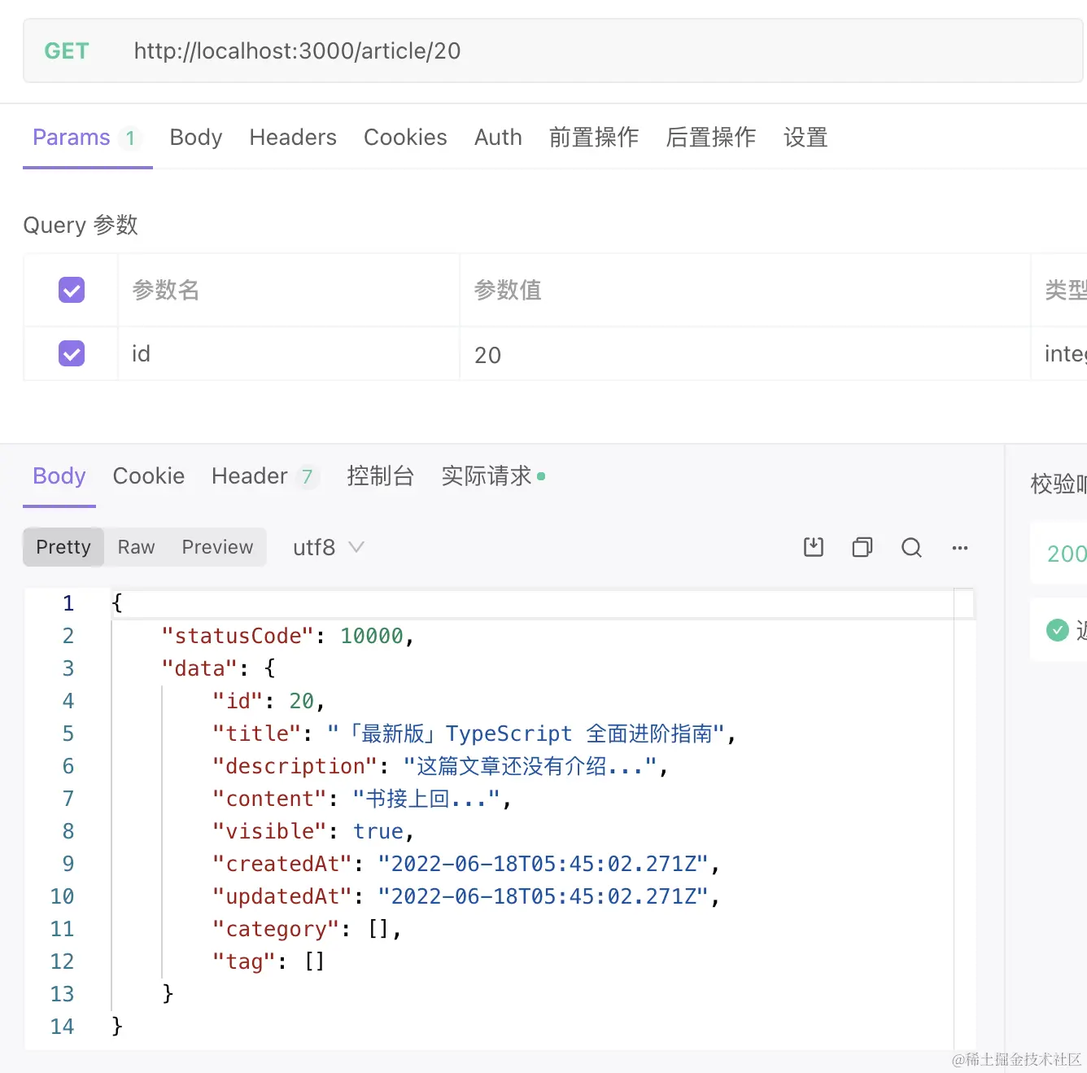Open the Headers tab
The width and height of the screenshot is (1087, 1073).
pos(293,138)
